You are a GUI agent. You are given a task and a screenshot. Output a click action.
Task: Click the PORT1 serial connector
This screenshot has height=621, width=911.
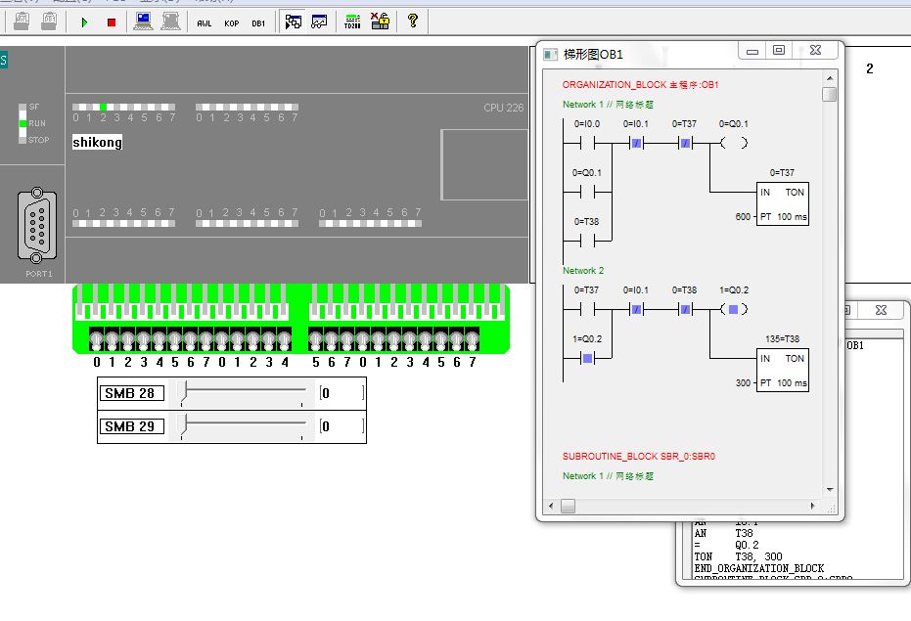(x=37, y=225)
